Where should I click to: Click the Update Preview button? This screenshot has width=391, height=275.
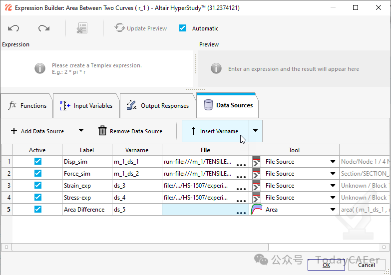[x=141, y=28]
